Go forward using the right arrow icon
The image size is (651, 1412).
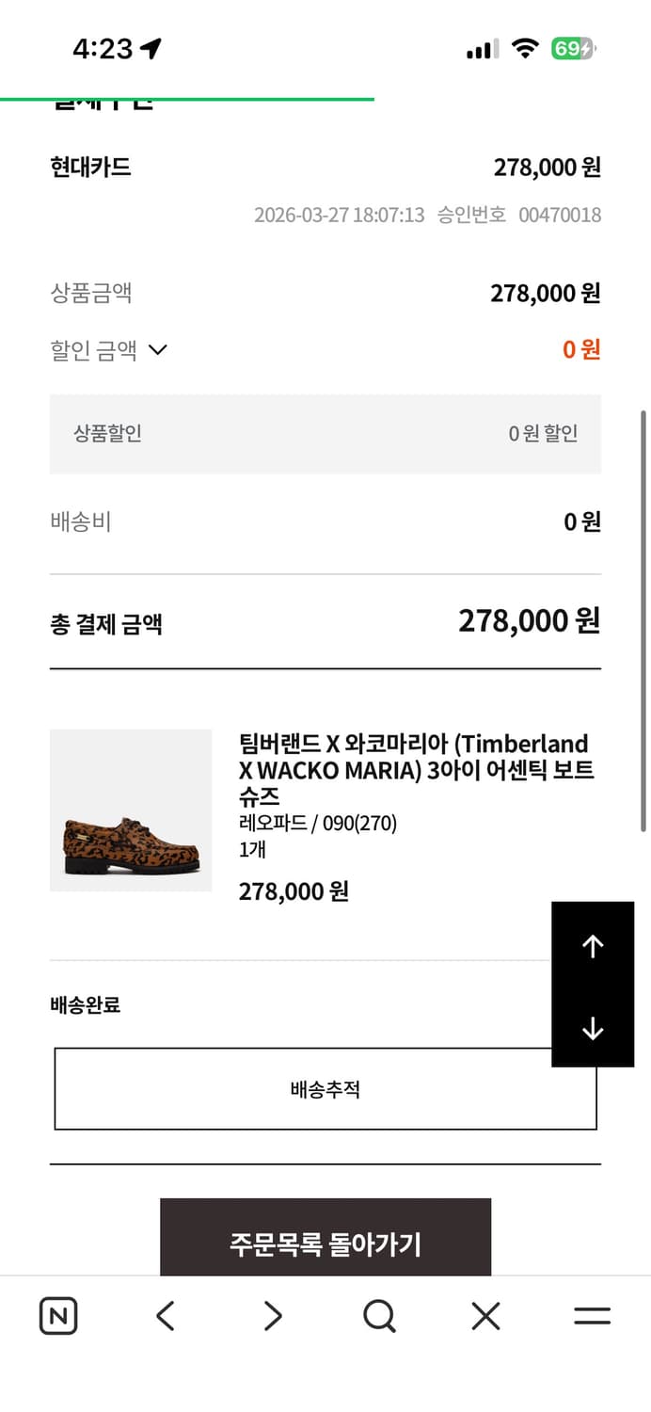(x=271, y=1316)
